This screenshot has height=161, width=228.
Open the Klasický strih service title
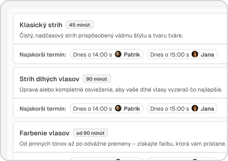tap(41, 25)
